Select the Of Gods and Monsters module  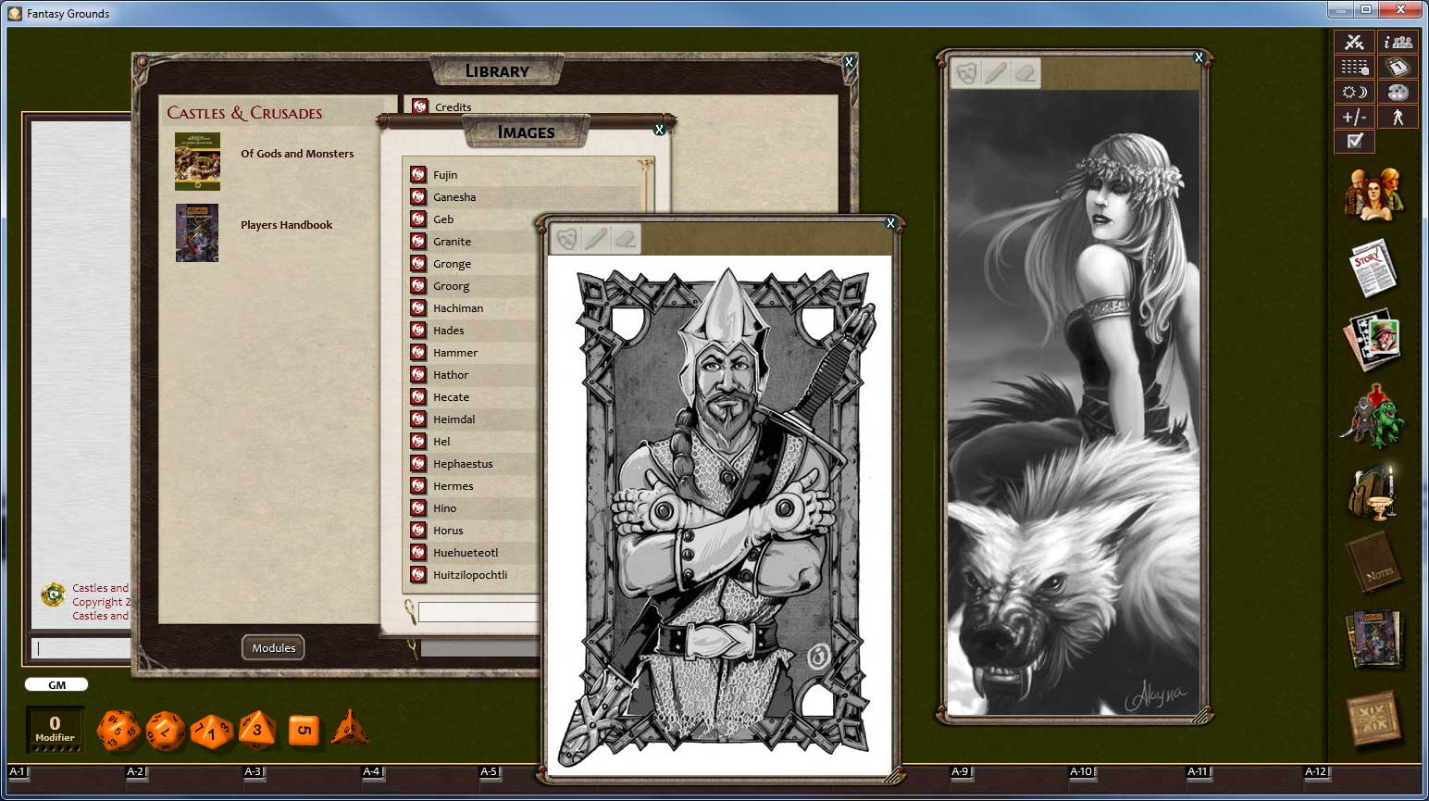[x=297, y=154]
